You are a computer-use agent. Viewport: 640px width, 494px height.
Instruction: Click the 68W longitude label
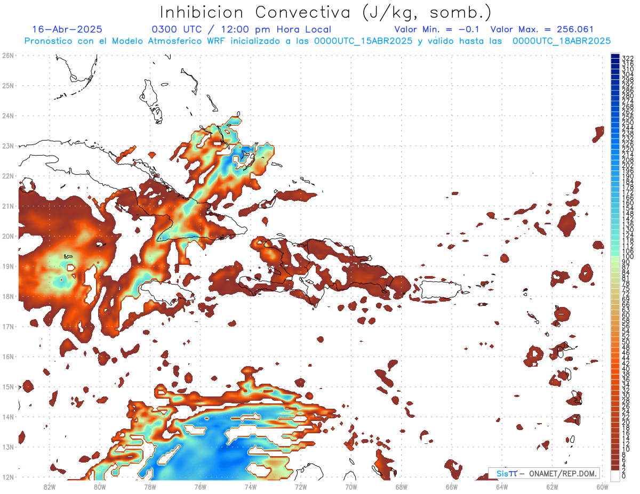[402, 487]
